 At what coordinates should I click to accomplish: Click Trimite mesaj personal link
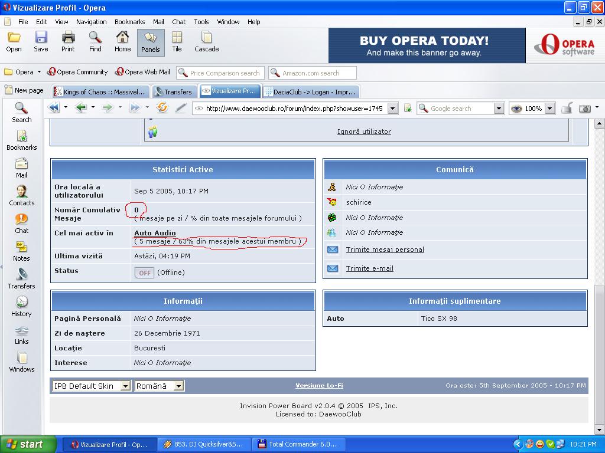(x=385, y=250)
